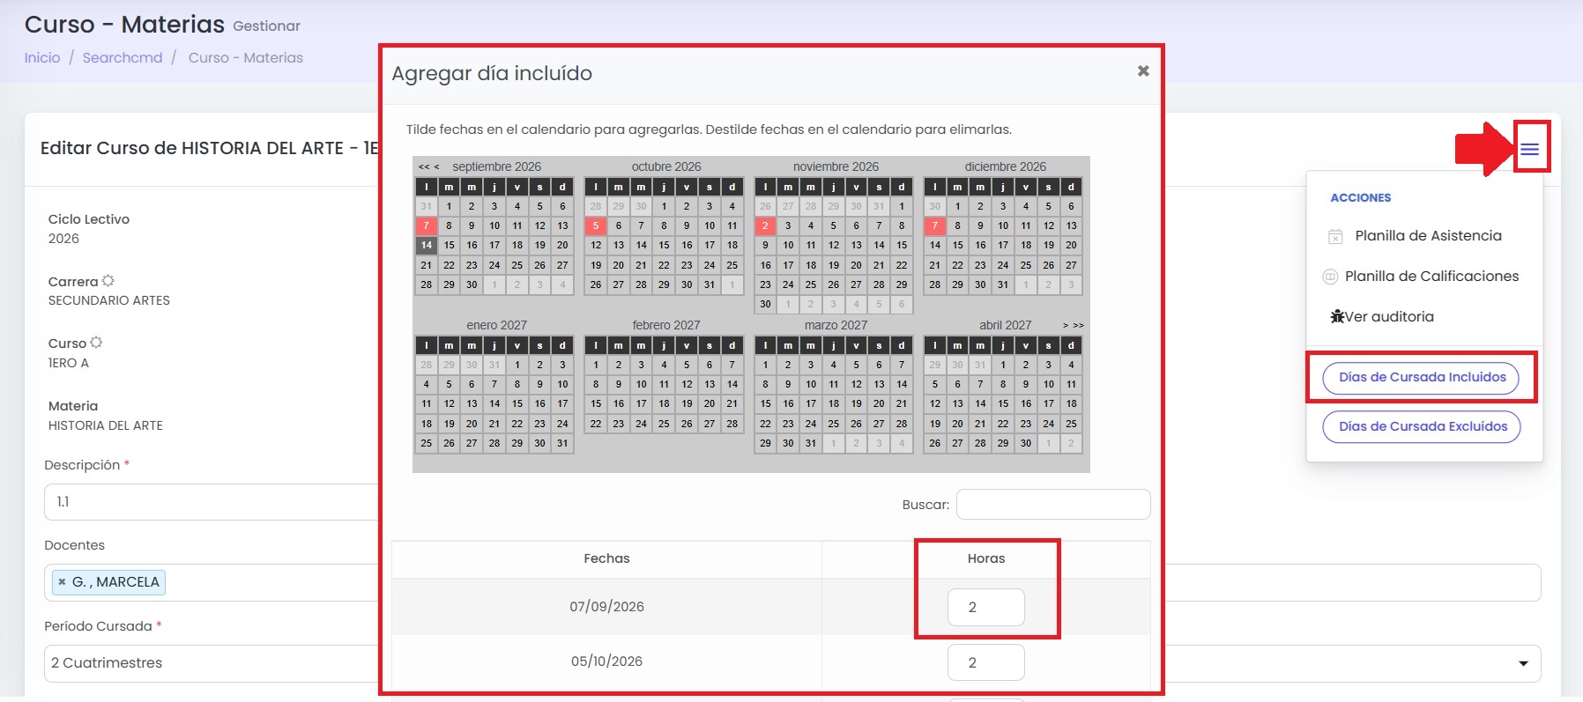The width and height of the screenshot is (1583, 702).
Task: Tick day 31 in marzo 2027
Action: (x=811, y=443)
